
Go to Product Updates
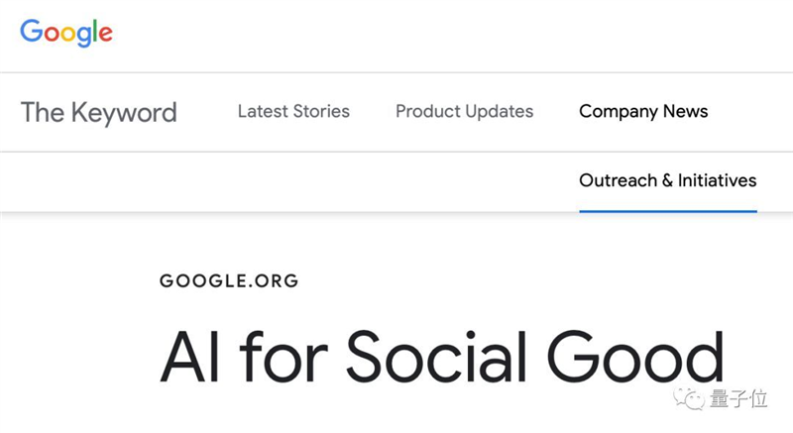coord(464,111)
